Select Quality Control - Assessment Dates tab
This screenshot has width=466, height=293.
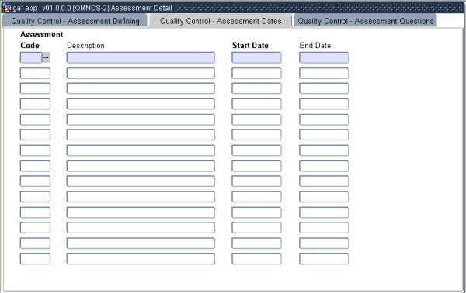pos(221,21)
